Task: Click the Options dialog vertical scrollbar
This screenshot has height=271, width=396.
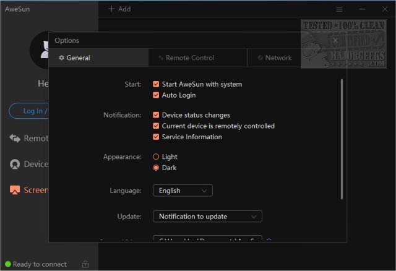Action: point(342,139)
